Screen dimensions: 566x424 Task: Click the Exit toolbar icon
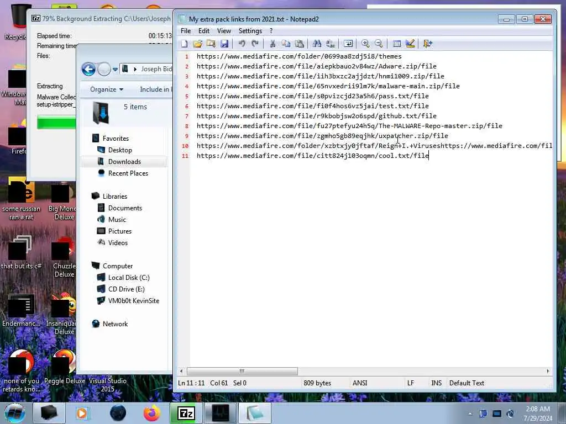[x=428, y=44]
